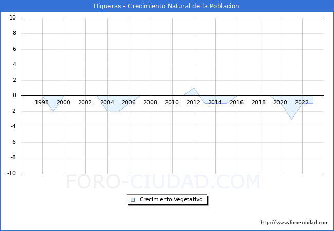This screenshot has height=231, width=334.
Task: Click the -4 label on y-axis
Action: [13, 127]
